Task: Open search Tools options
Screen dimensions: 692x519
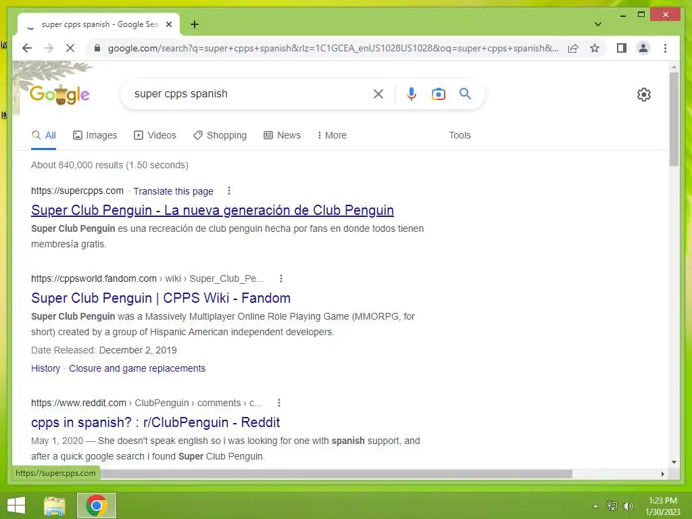Action: [460, 135]
